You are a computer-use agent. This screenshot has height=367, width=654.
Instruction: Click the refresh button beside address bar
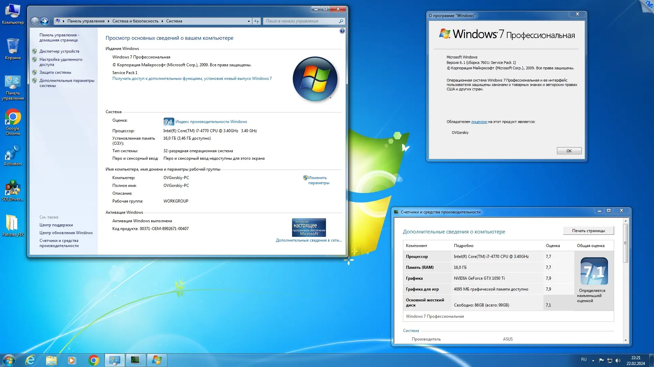pyautogui.click(x=256, y=21)
